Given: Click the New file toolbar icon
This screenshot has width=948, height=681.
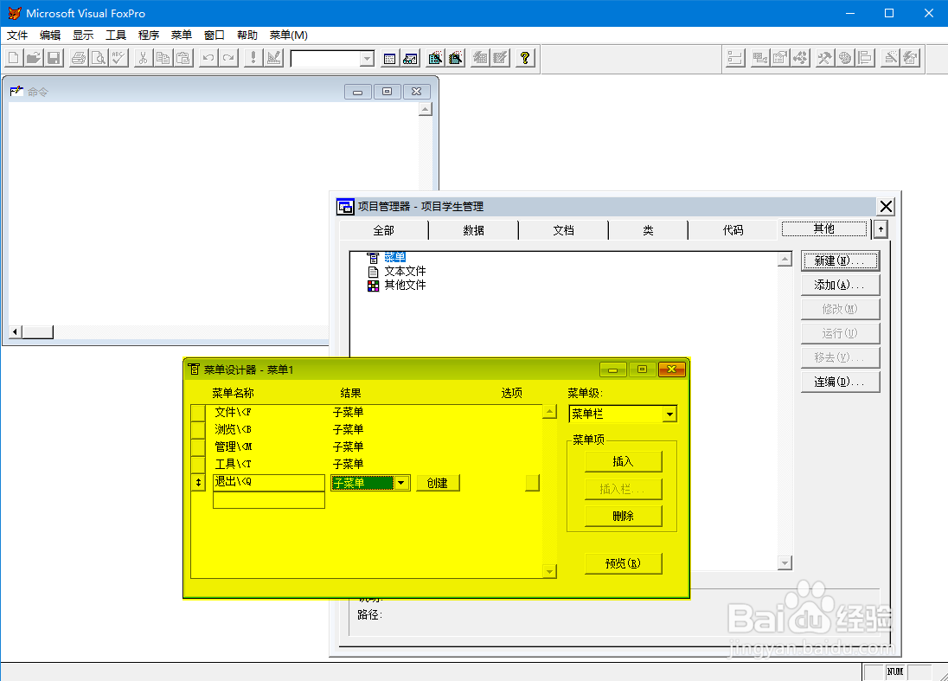Looking at the screenshot, I should tap(13, 58).
